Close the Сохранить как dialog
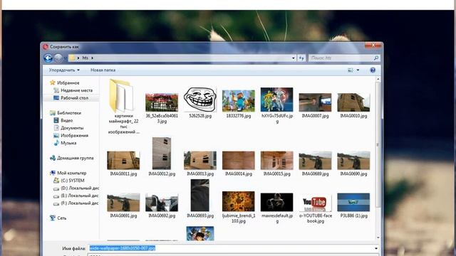 [373, 45]
